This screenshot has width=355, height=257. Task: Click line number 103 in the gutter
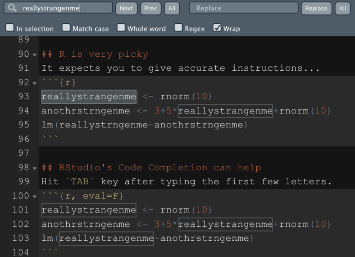[20, 238]
